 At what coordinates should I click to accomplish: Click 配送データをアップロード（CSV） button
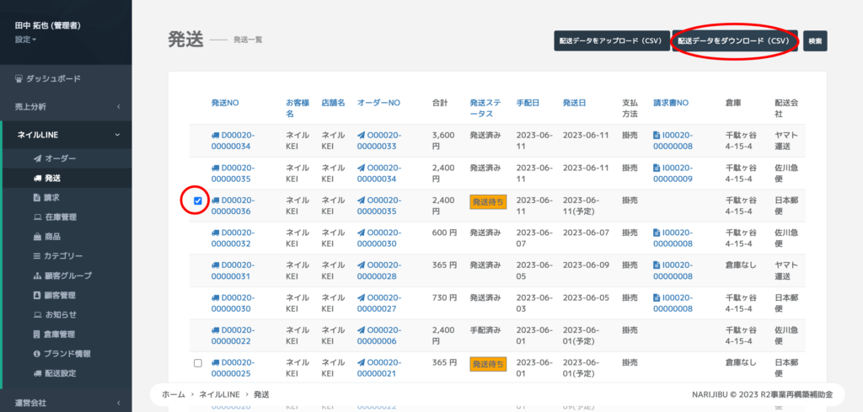point(611,40)
